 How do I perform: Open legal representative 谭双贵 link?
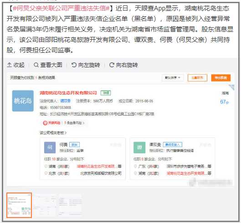tap(65, 101)
